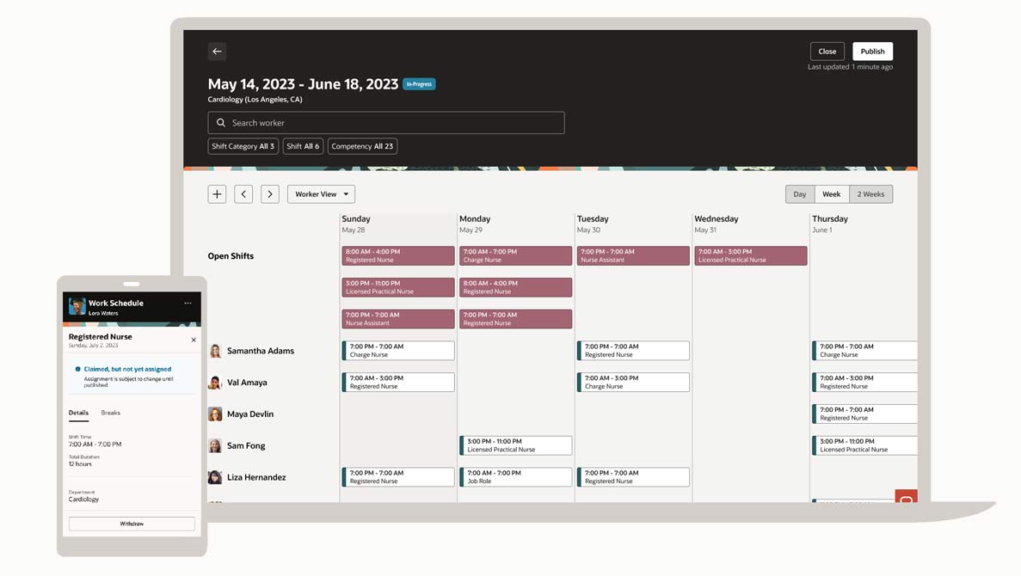This screenshot has height=576, width=1021.
Task: Click the Publish button
Action: click(x=872, y=52)
